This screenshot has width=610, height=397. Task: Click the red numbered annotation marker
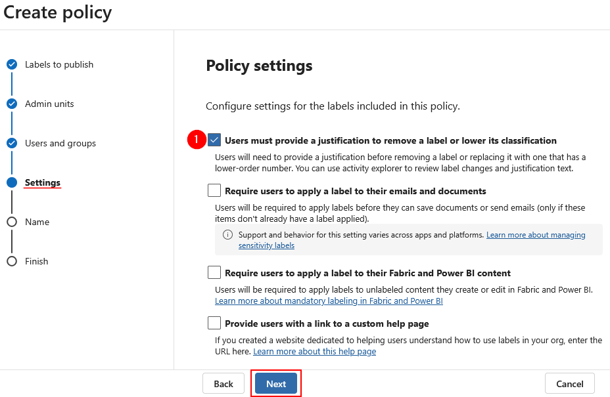pos(197,140)
